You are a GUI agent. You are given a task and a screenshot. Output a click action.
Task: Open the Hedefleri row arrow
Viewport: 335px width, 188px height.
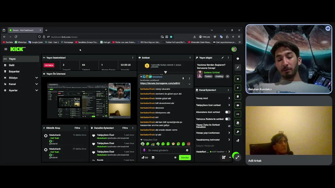[229, 152]
